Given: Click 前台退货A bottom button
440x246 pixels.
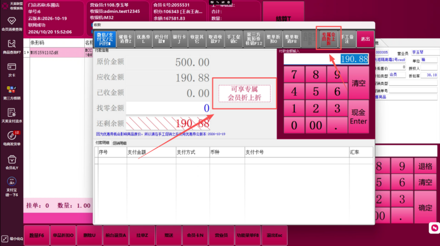Looking at the screenshot, I should click(116, 235).
